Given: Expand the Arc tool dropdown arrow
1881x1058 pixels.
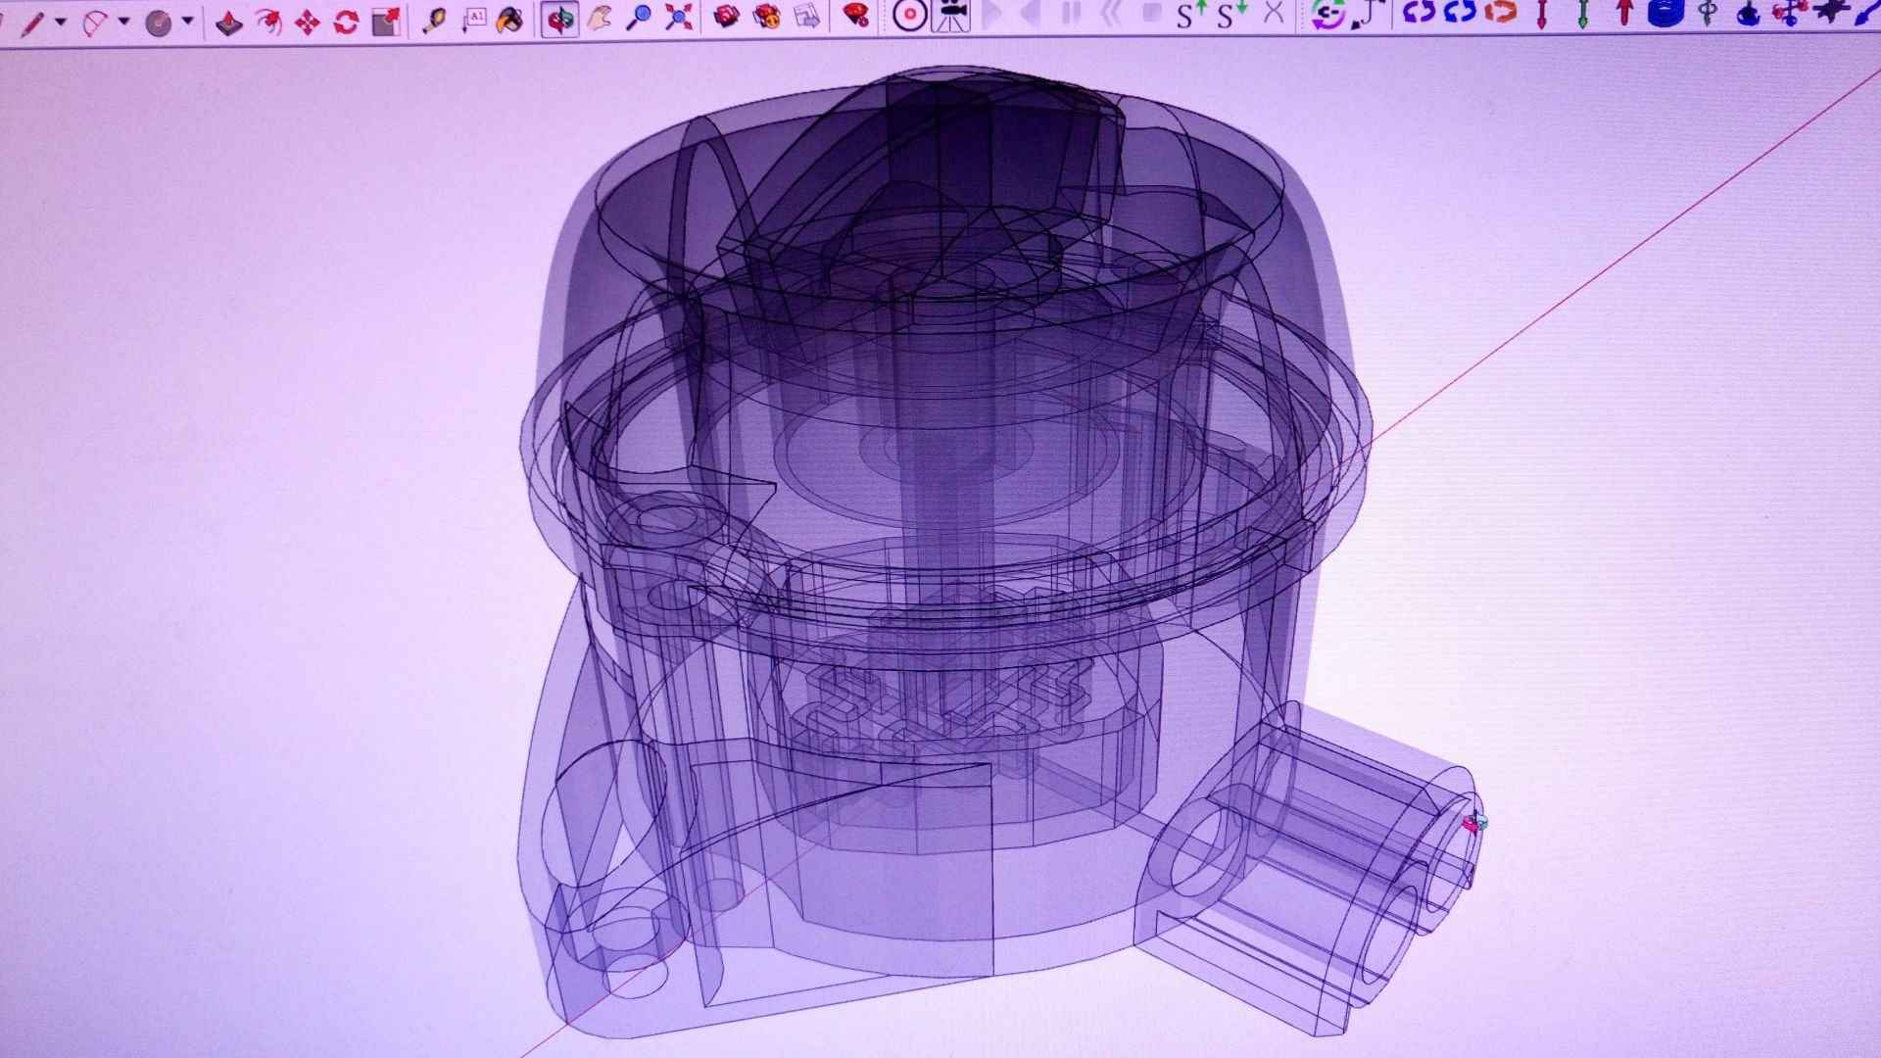Looking at the screenshot, I should (124, 22).
